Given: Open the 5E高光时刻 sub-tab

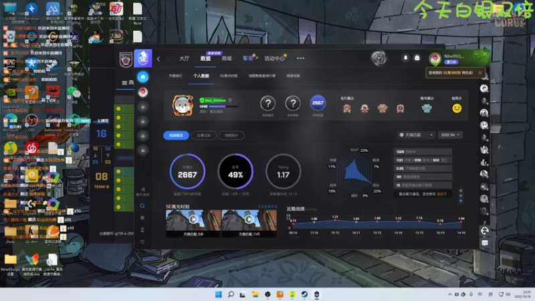Looking at the screenshot, I should pos(229,76).
